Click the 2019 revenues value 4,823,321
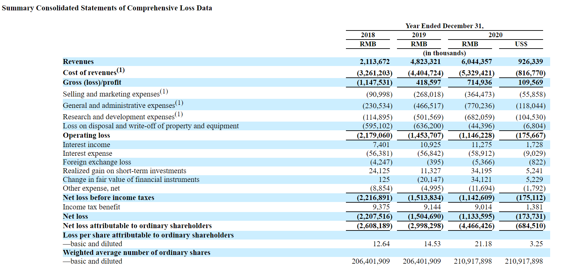This screenshot has height=268, width=575. [426, 62]
